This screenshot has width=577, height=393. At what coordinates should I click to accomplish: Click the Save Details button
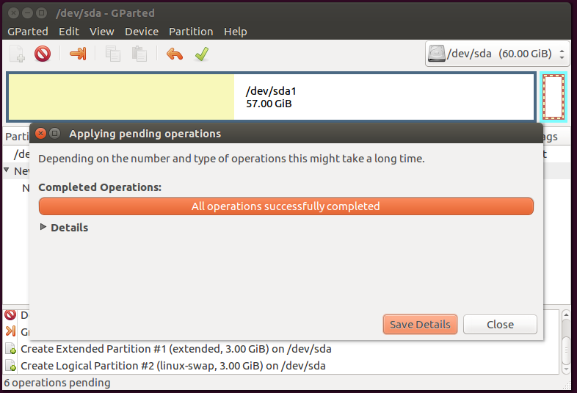tap(420, 325)
